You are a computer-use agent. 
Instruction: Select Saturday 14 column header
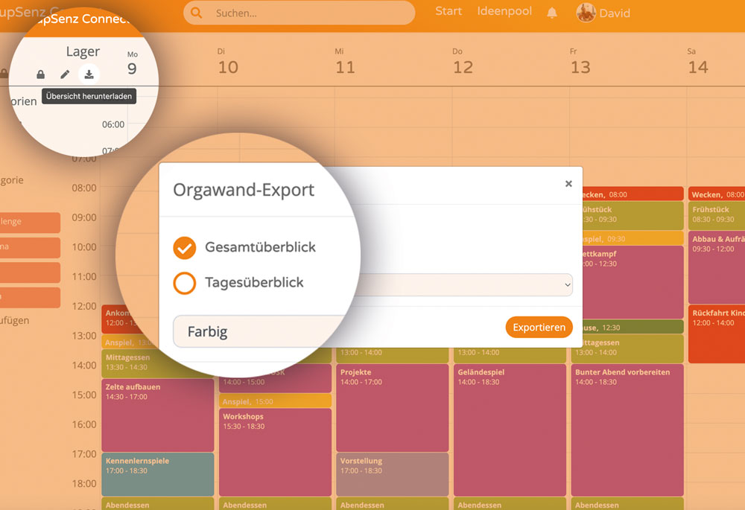(x=697, y=62)
